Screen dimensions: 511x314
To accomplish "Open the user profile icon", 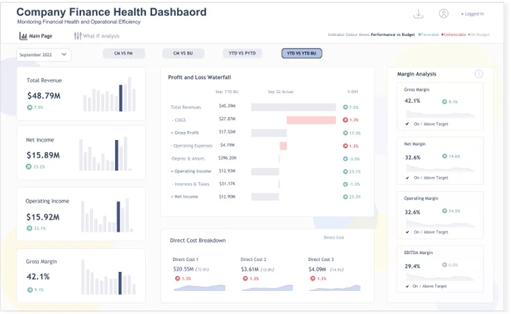I will point(443,13).
